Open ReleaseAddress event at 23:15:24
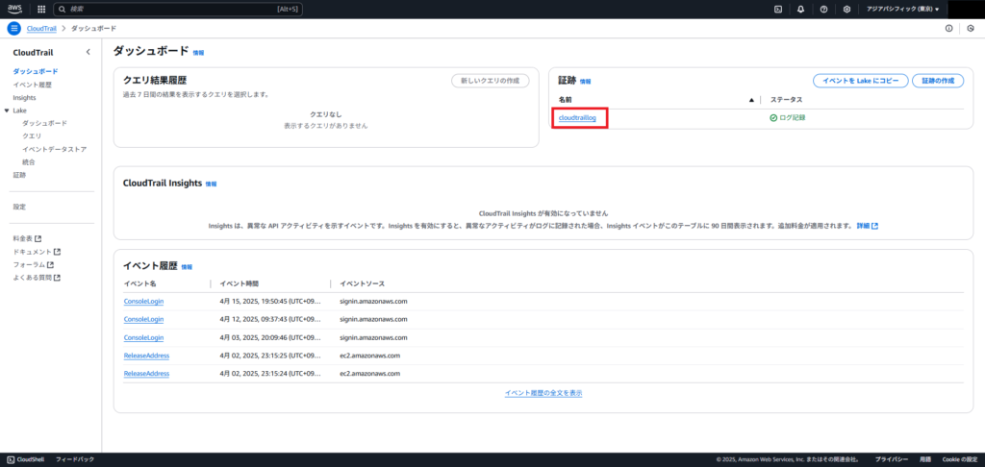This screenshot has height=467, width=985. pos(146,374)
